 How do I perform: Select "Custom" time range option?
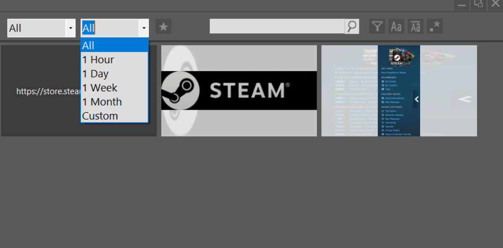pos(114,116)
